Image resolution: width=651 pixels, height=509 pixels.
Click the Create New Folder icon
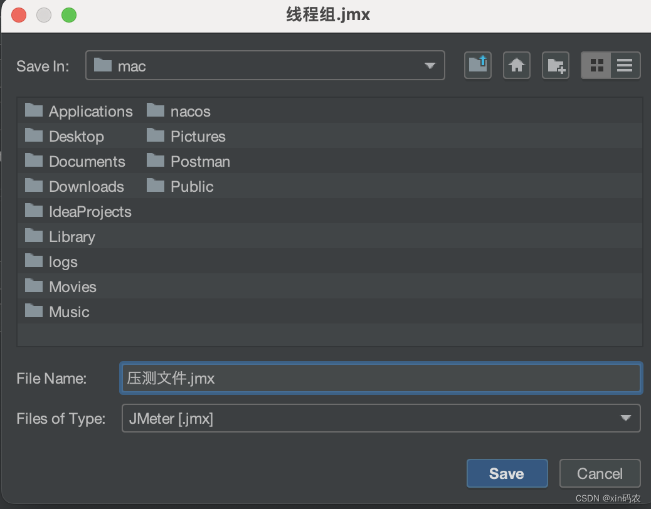tap(555, 65)
